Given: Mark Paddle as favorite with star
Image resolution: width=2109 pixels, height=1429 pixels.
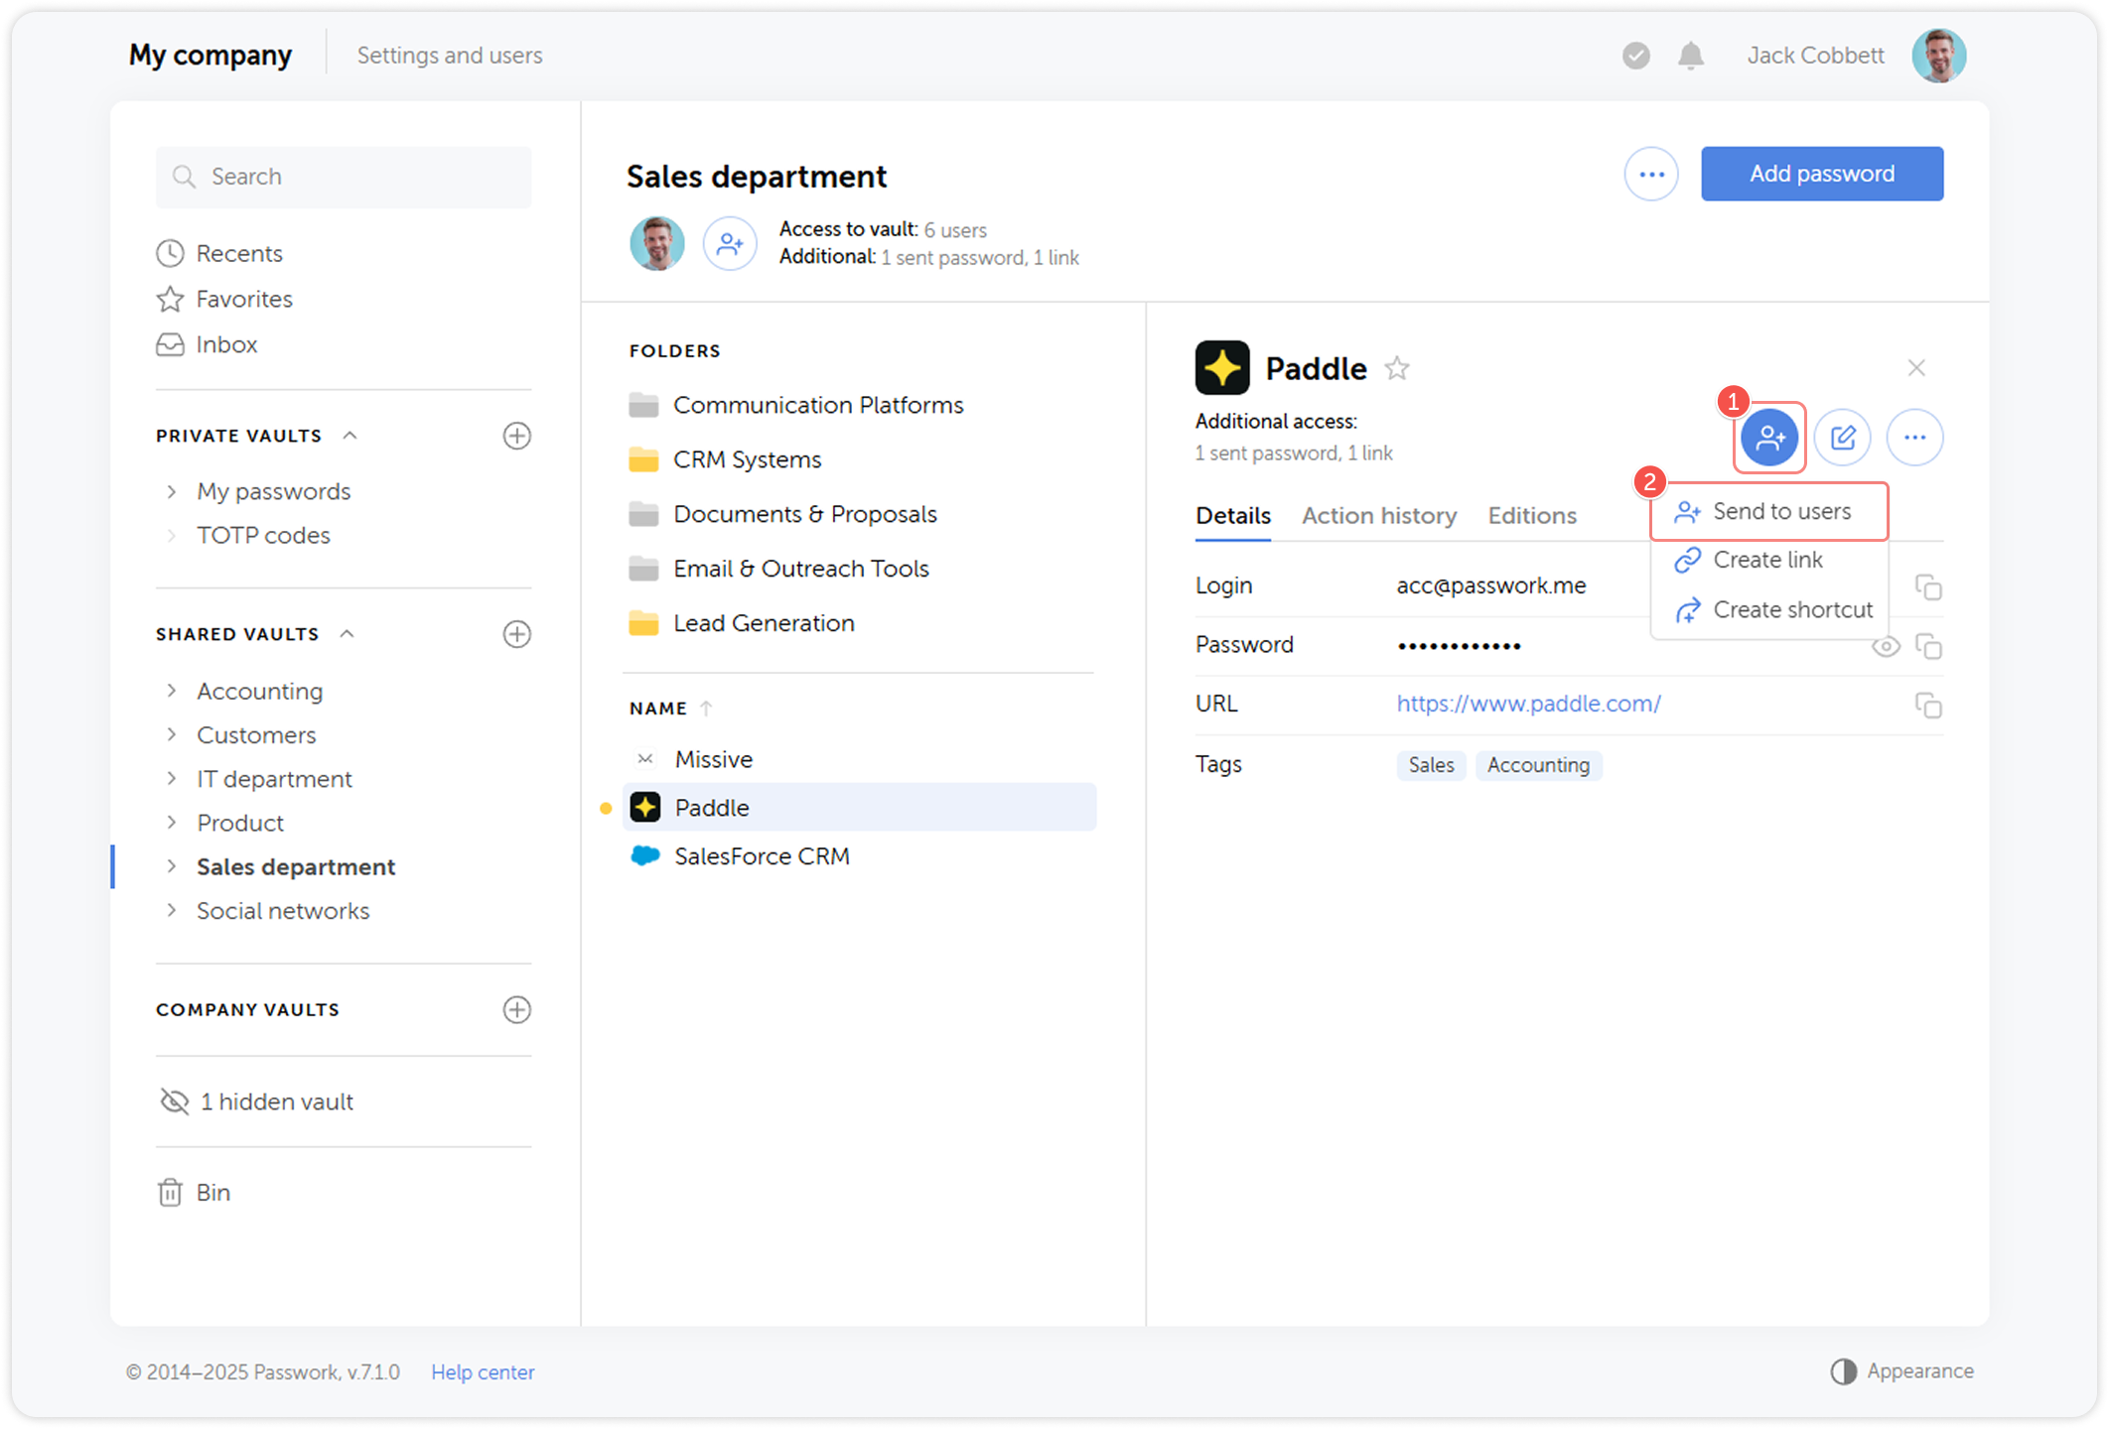Looking at the screenshot, I should (x=1397, y=368).
